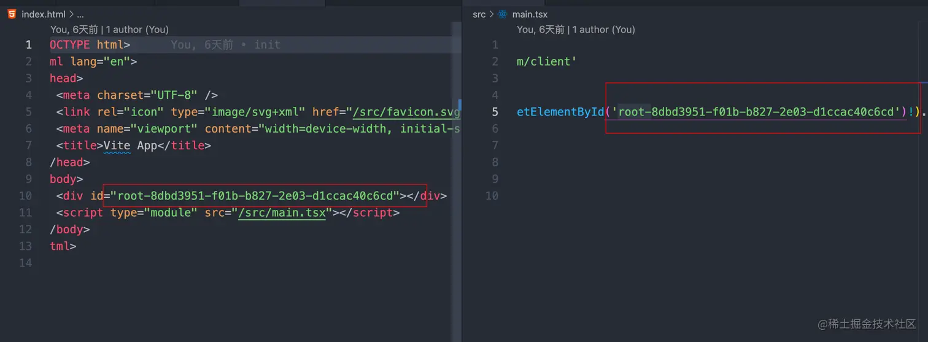The height and width of the screenshot is (342, 928).
Task: Open index.html breadcrumb item
Action: (x=43, y=14)
